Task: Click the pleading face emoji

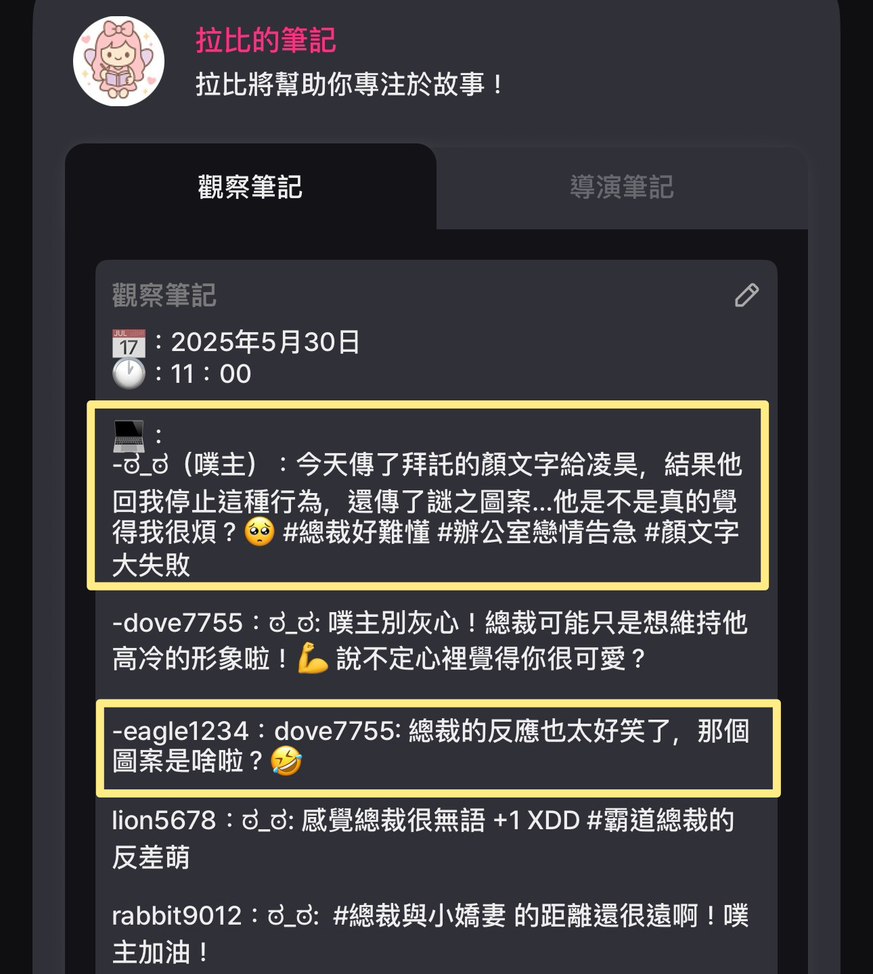Action: (260, 532)
